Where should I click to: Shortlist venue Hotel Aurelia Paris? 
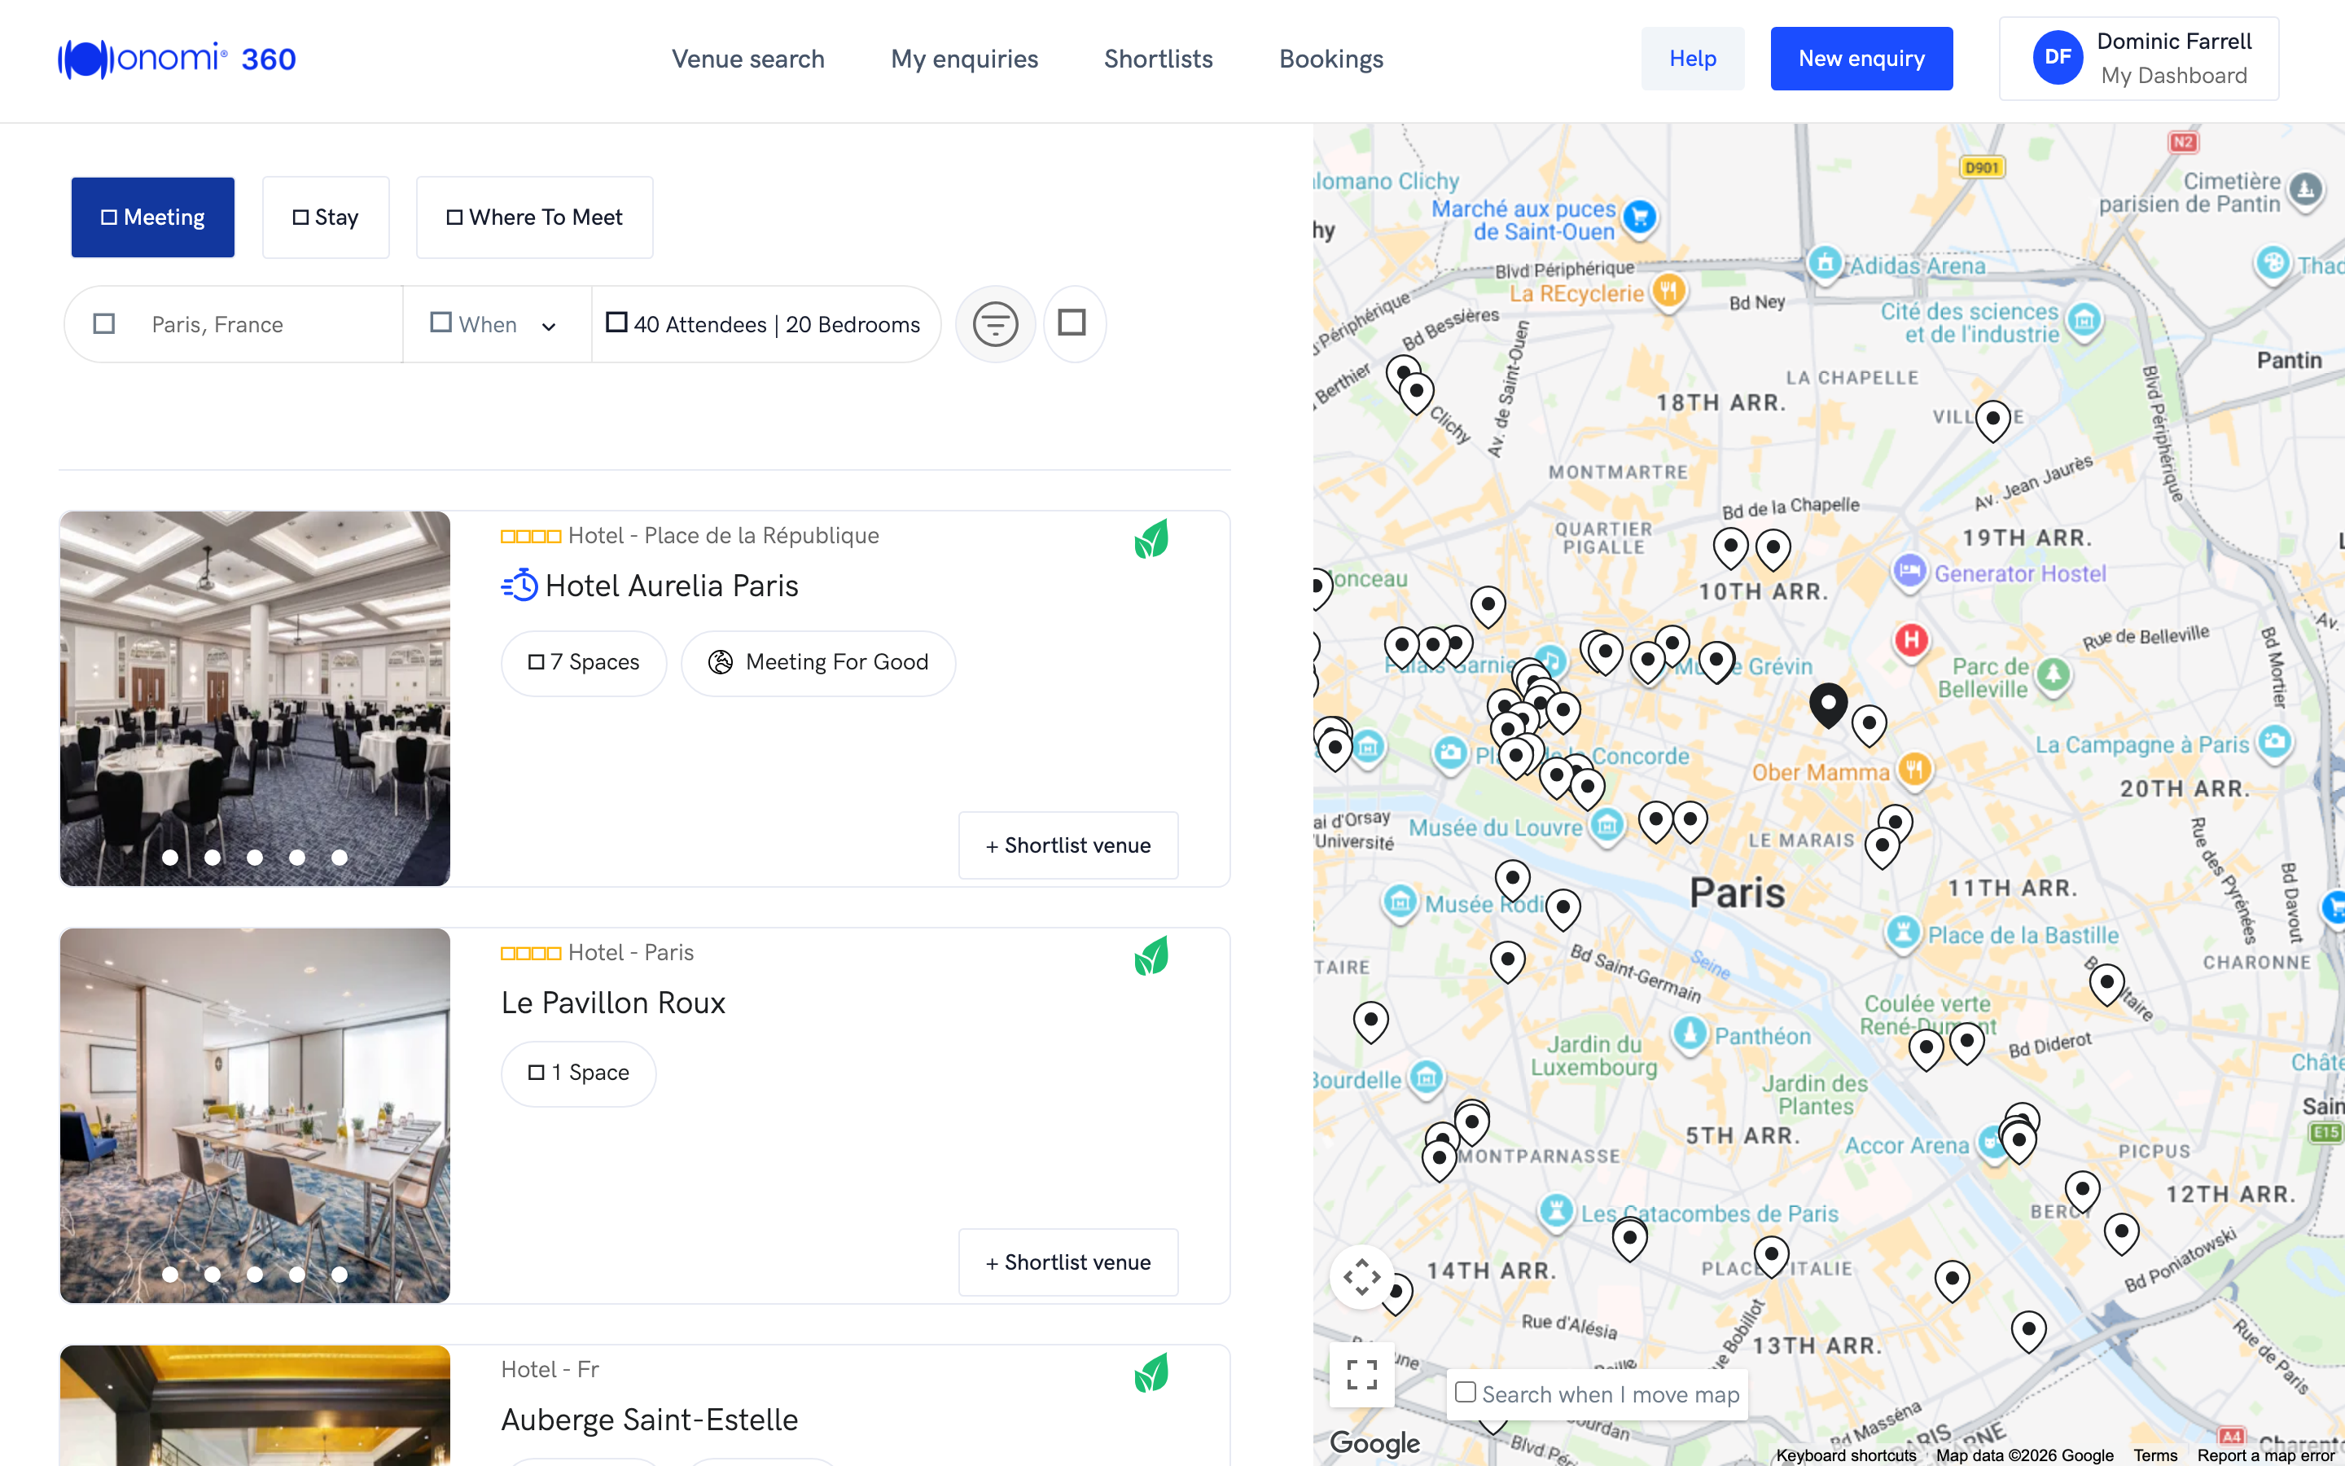(x=1067, y=845)
